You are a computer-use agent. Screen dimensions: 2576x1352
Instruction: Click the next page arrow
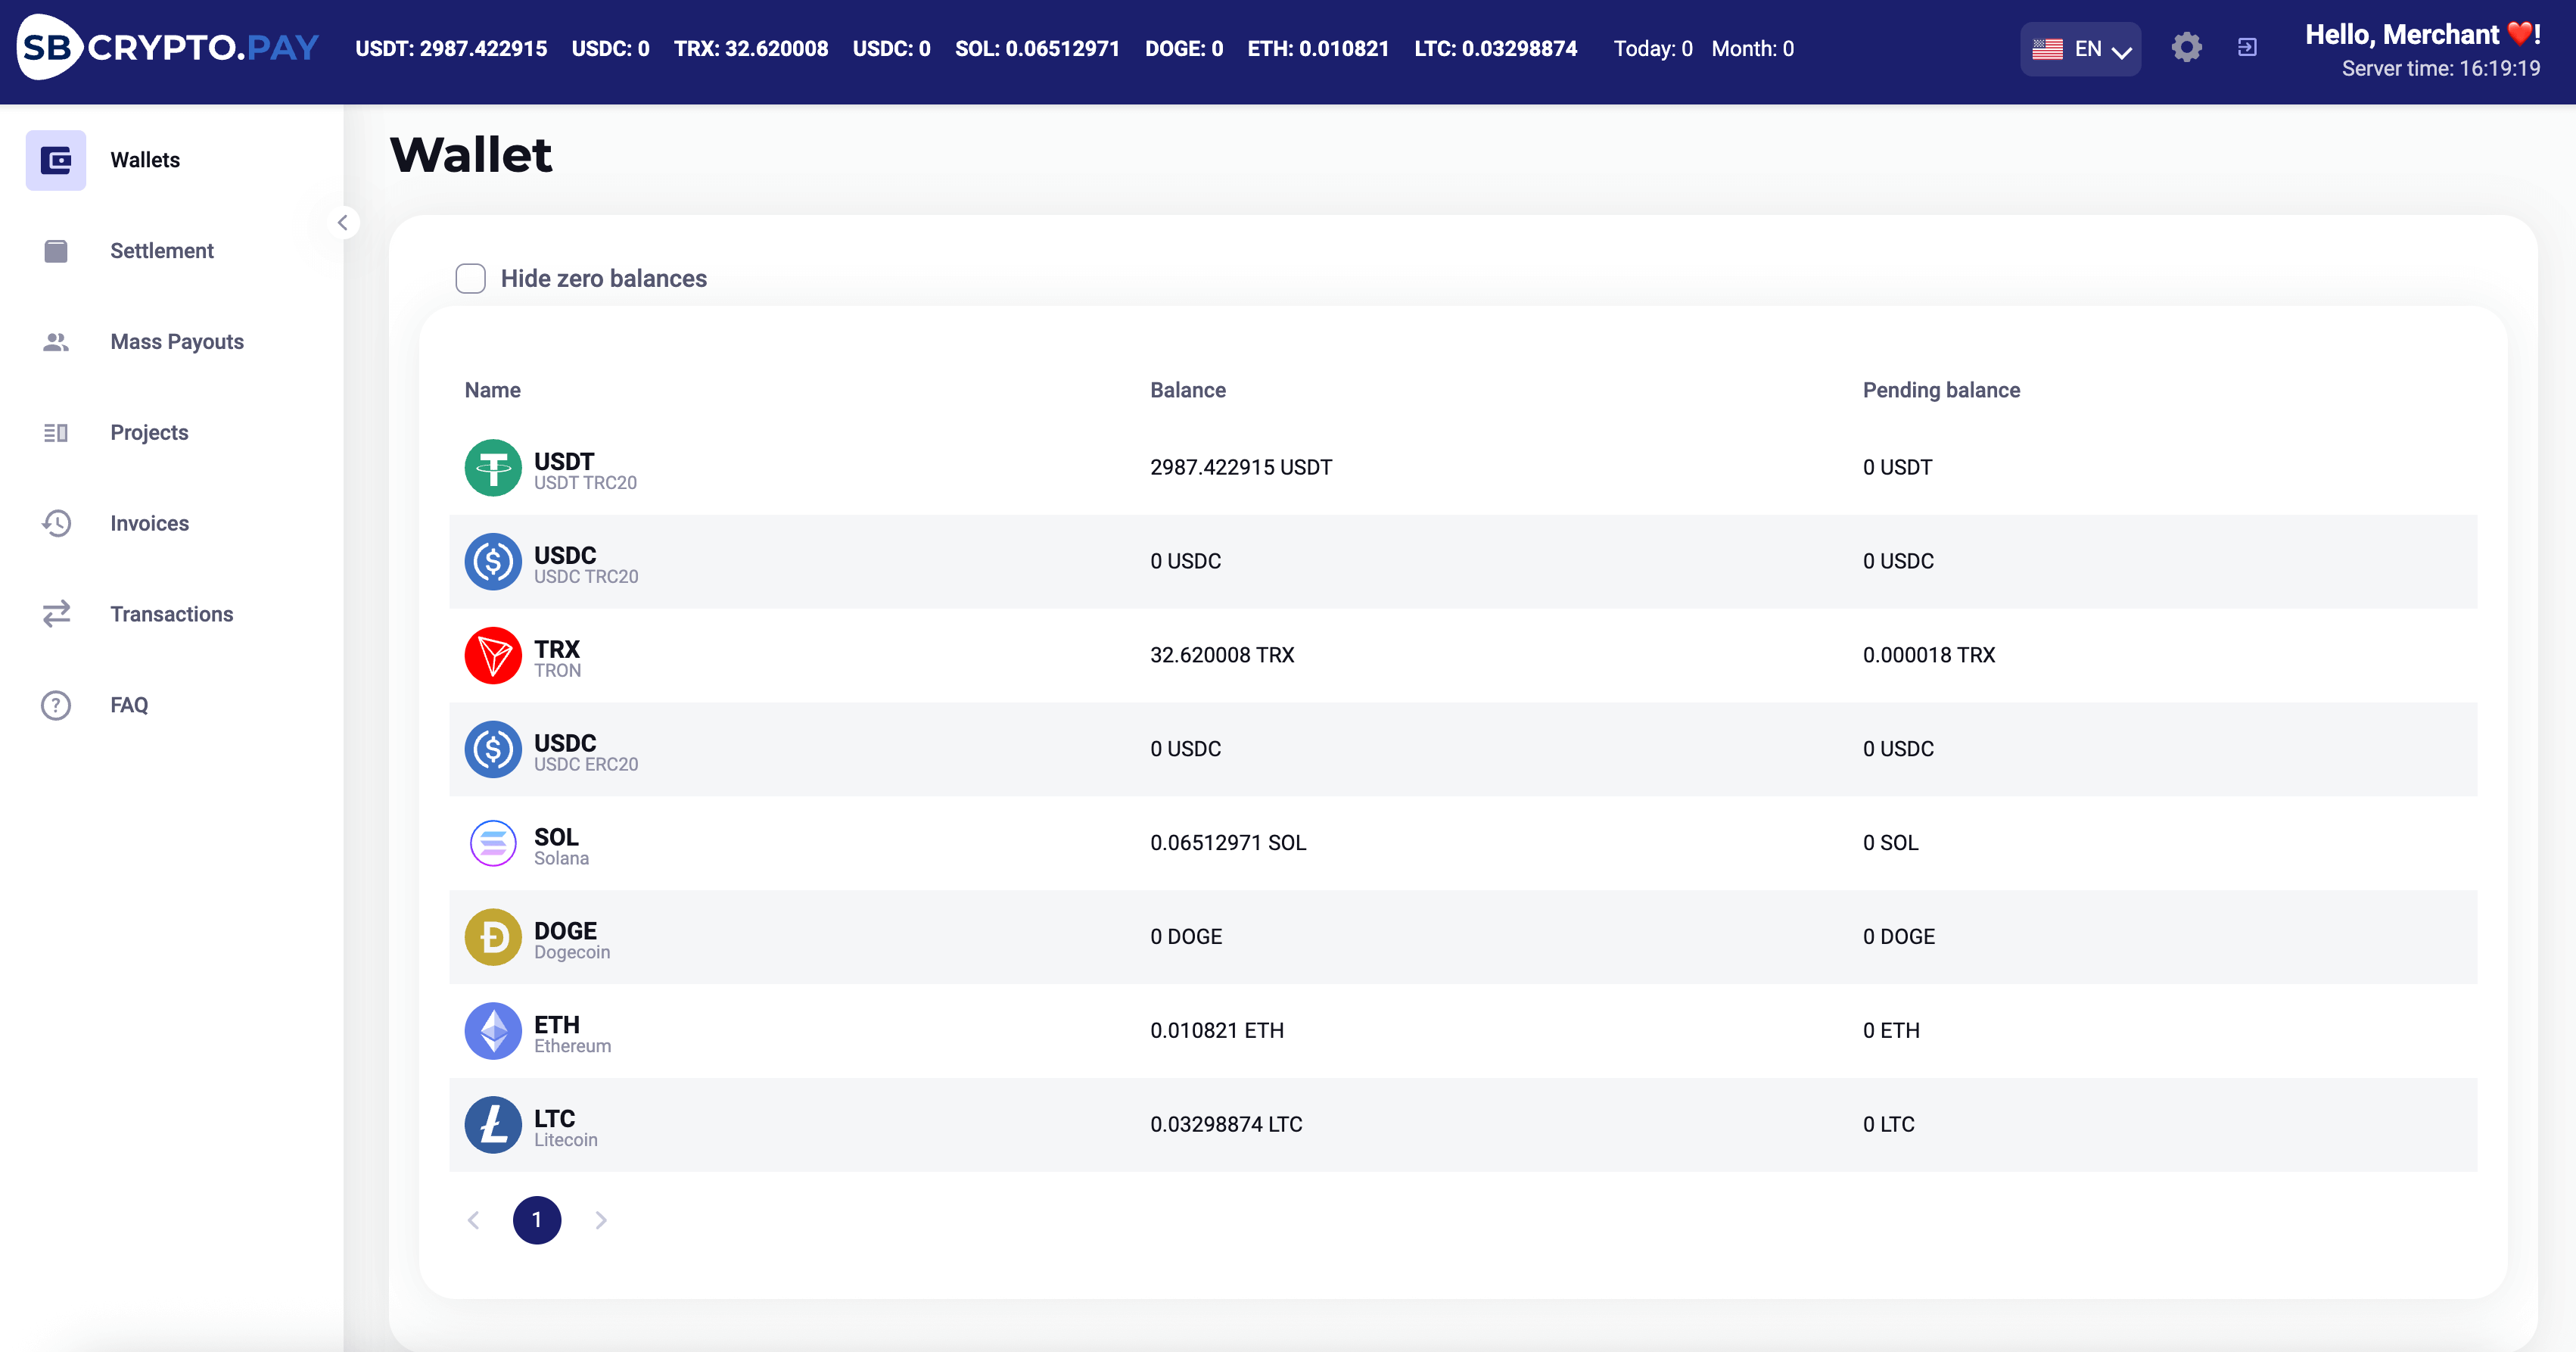600,1220
